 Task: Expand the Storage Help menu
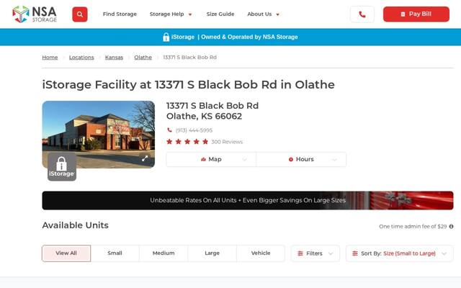click(x=171, y=14)
